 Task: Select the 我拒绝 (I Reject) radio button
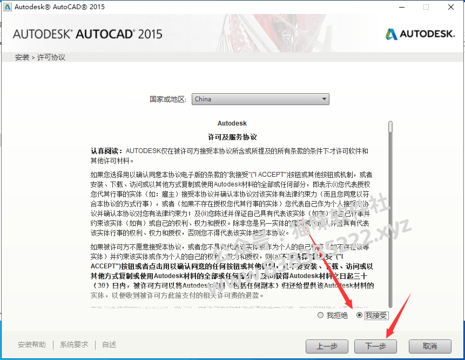click(320, 315)
